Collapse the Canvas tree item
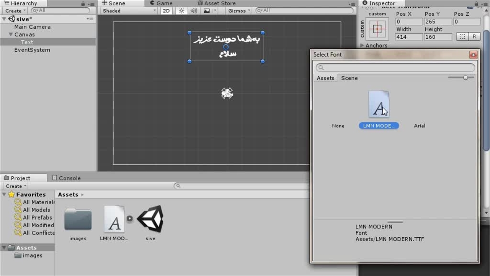 11,34
